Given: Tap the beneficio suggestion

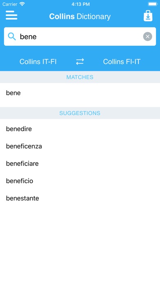Looking at the screenshot, I should tap(80, 181).
